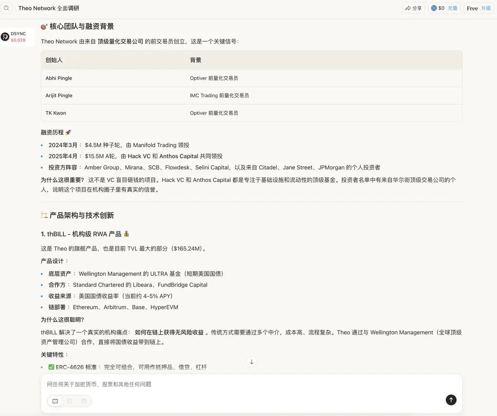Select the document mode icon in input bar
The height and width of the screenshot is (416, 497).
tap(70, 401)
